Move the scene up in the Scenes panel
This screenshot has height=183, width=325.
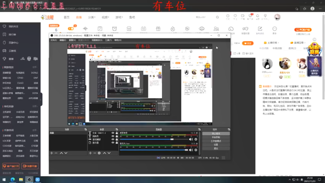point(61,153)
